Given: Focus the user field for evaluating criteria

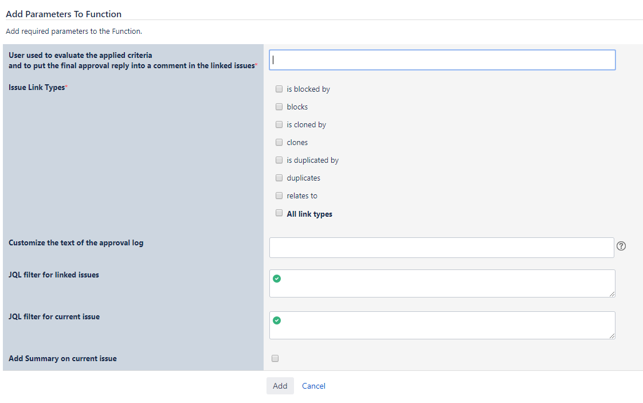Looking at the screenshot, I should [442, 60].
